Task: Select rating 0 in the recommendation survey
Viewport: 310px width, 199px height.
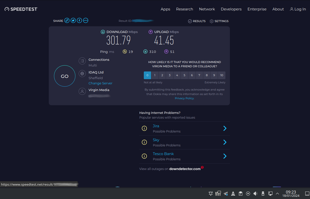Action: (147, 75)
